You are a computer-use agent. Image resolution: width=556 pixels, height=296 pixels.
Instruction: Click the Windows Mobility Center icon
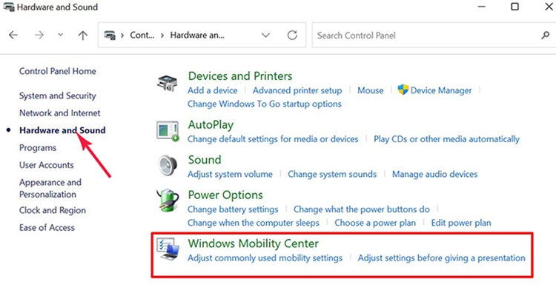tap(168, 249)
